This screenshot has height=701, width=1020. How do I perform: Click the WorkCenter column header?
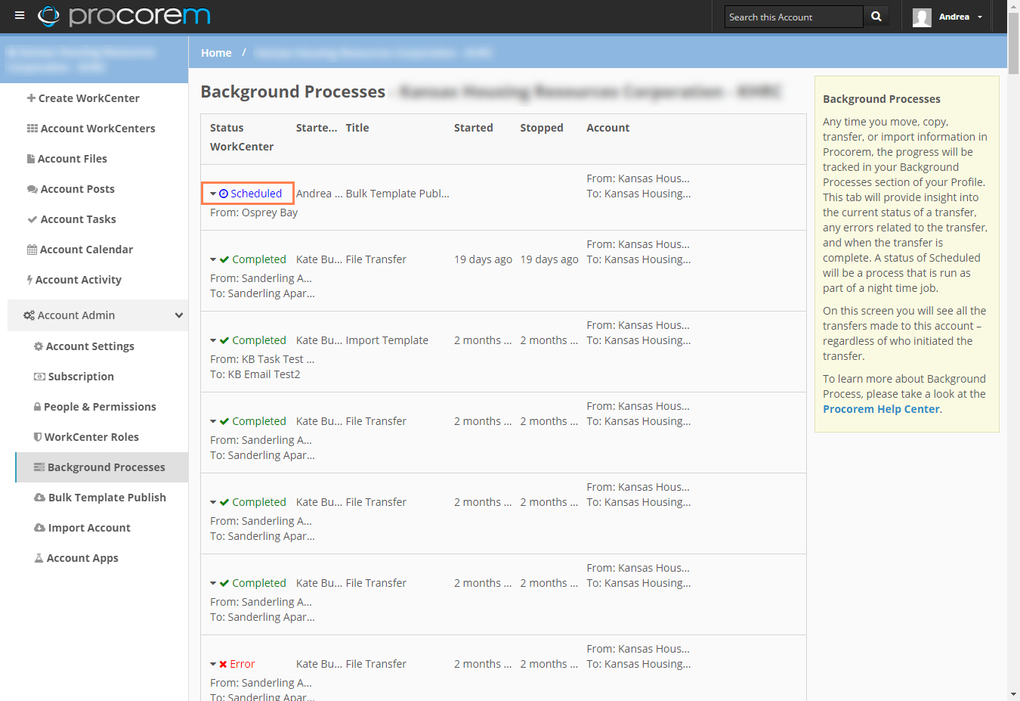click(x=242, y=147)
